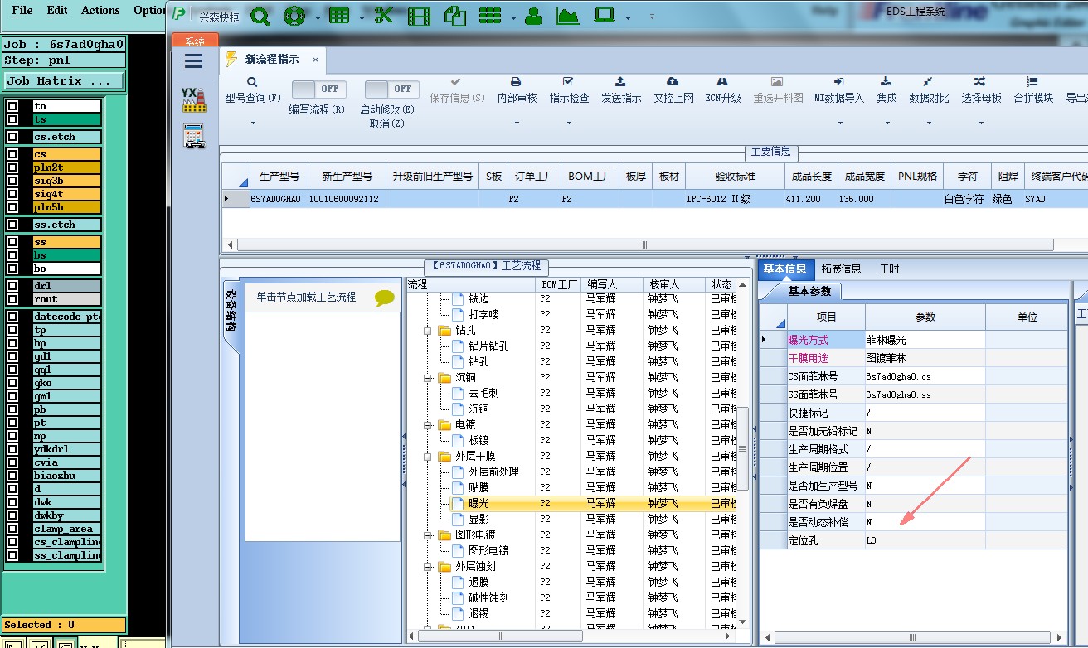Click the laptop monitor icon
Screen dimensions: 1088x648
point(604,16)
